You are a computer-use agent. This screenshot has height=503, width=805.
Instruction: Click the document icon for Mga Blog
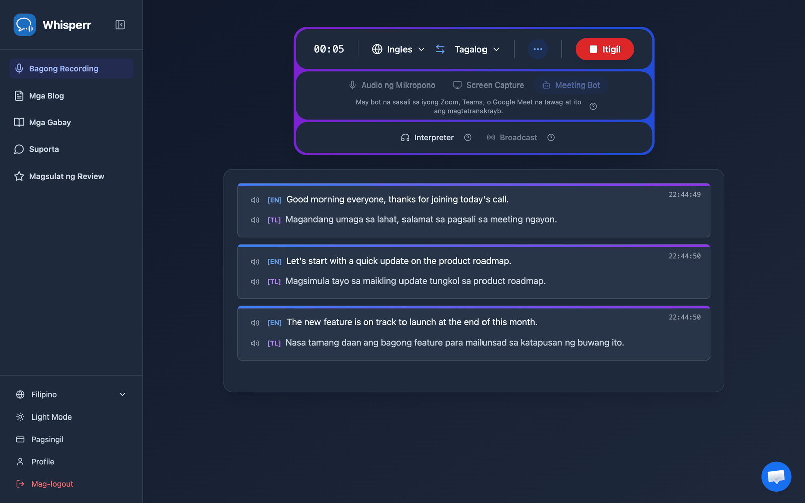(19, 96)
